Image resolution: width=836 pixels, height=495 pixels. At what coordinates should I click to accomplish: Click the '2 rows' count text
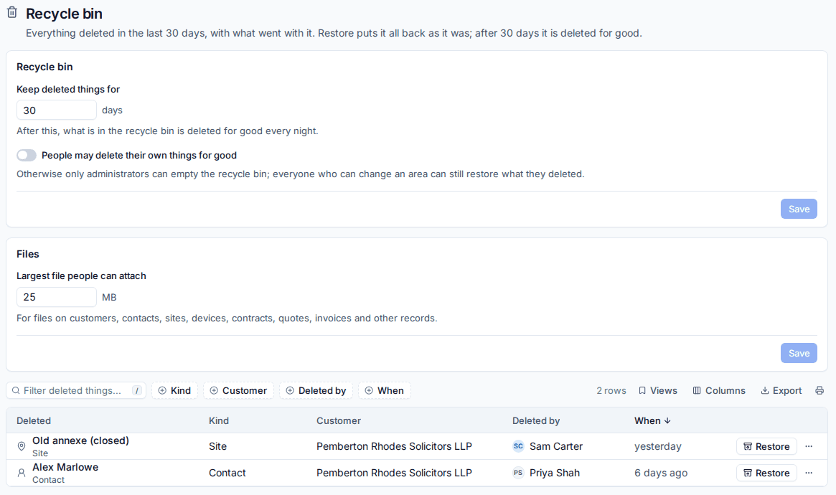click(611, 390)
